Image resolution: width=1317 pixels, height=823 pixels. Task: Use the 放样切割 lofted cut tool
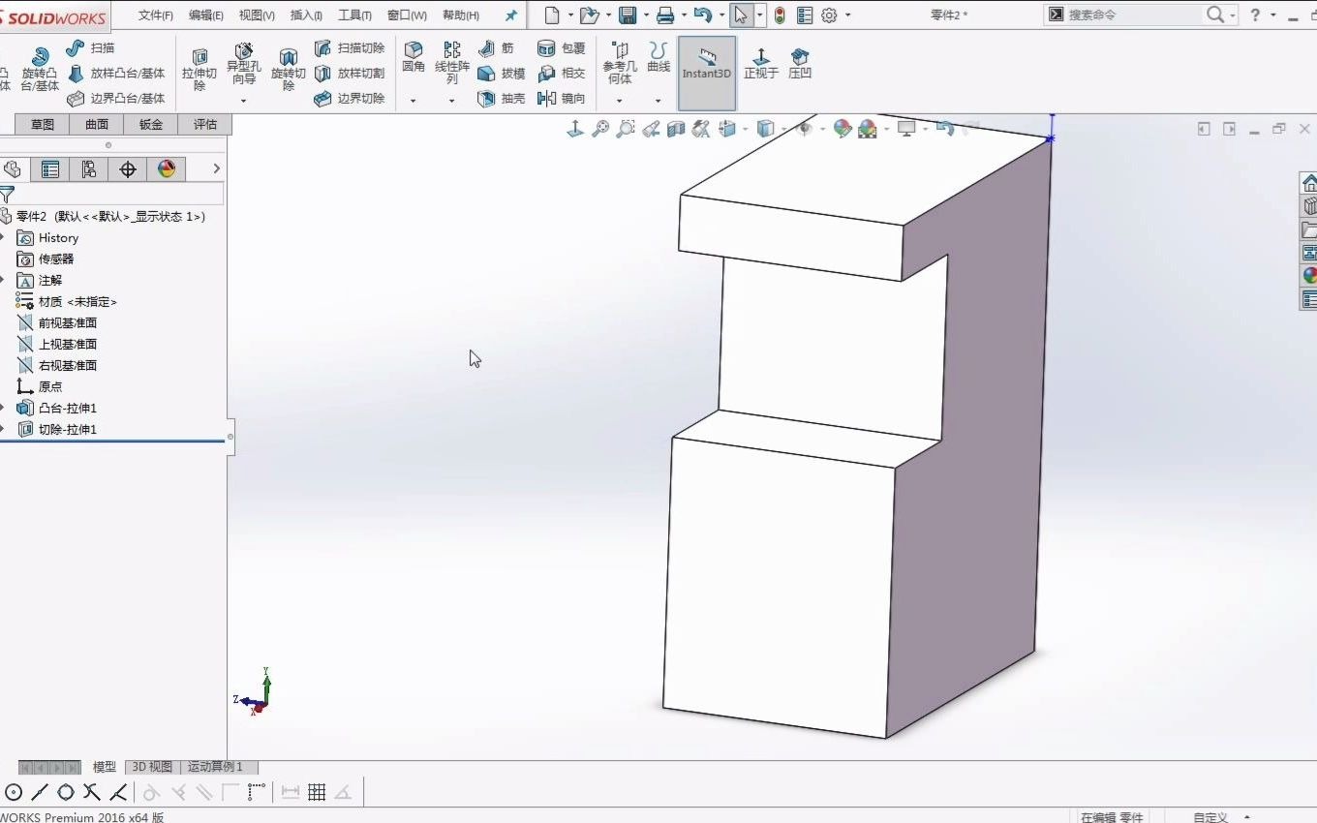tap(350, 73)
